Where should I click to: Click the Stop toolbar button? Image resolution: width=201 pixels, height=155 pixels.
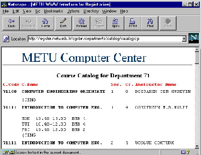click(x=168, y=23)
